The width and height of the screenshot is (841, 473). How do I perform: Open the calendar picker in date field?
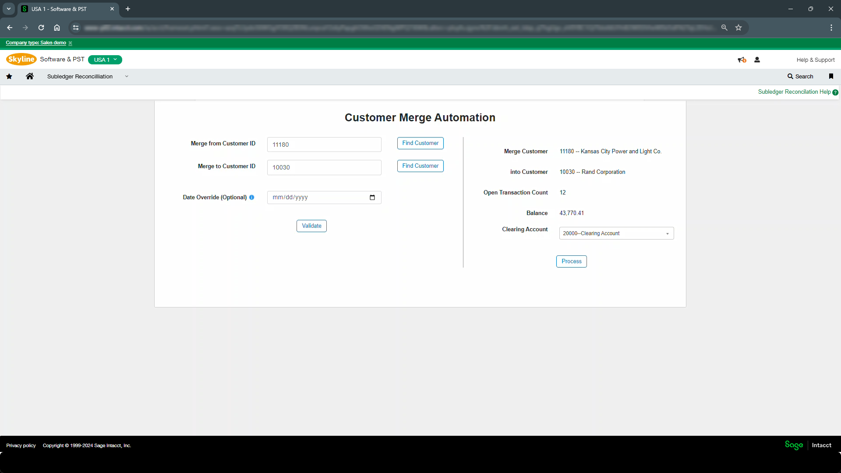tap(372, 198)
